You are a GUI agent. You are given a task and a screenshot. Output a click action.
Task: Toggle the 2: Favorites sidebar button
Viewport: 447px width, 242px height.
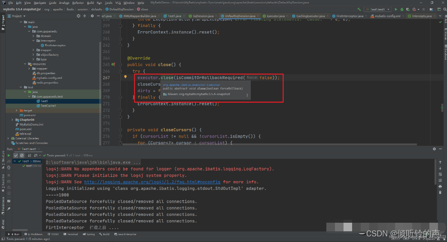[3, 184]
